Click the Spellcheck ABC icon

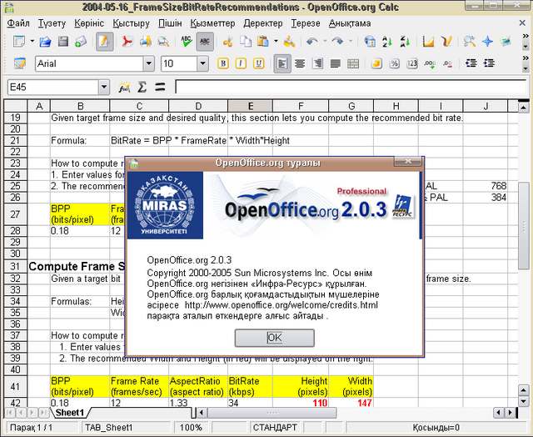pyautogui.click(x=186, y=41)
